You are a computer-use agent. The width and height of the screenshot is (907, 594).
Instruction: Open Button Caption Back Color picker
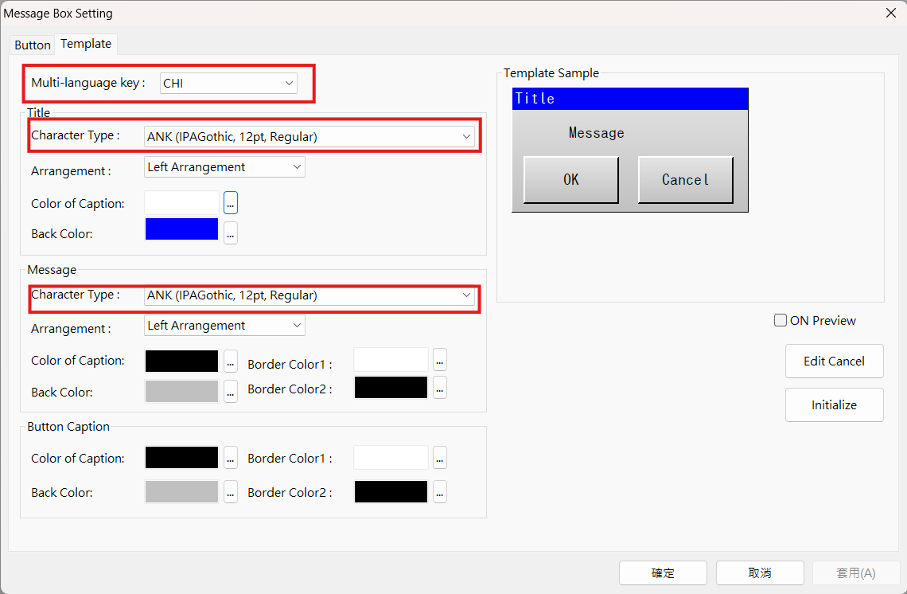click(231, 492)
